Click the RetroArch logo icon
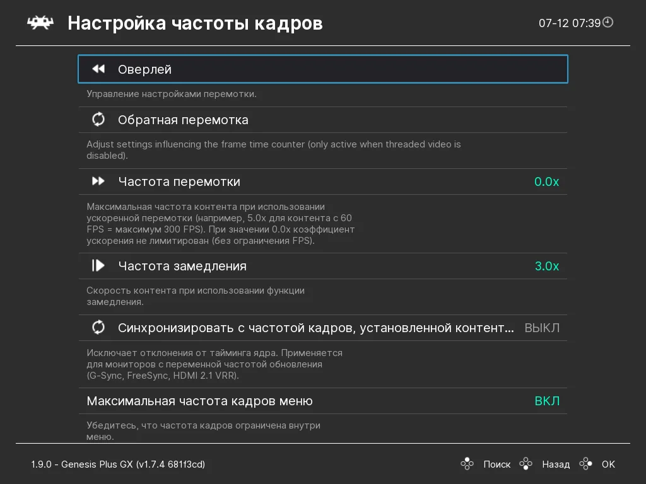646x484 pixels. click(39, 23)
